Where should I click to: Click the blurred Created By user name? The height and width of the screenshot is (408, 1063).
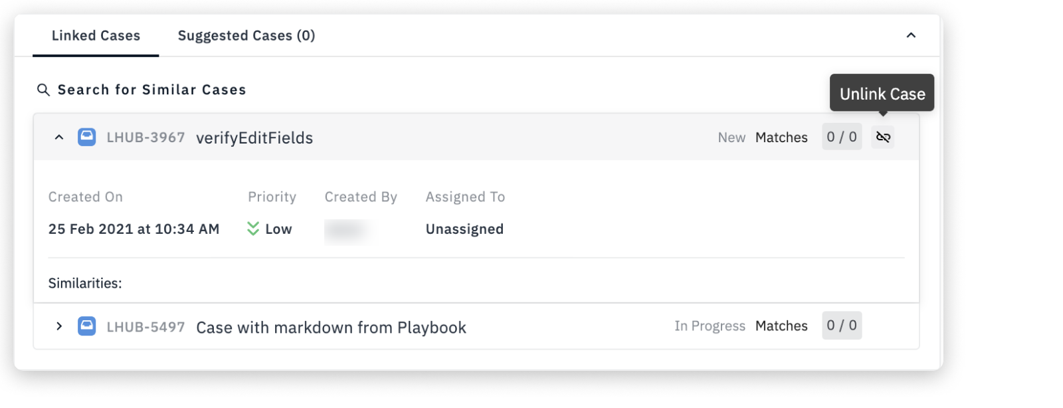347,230
